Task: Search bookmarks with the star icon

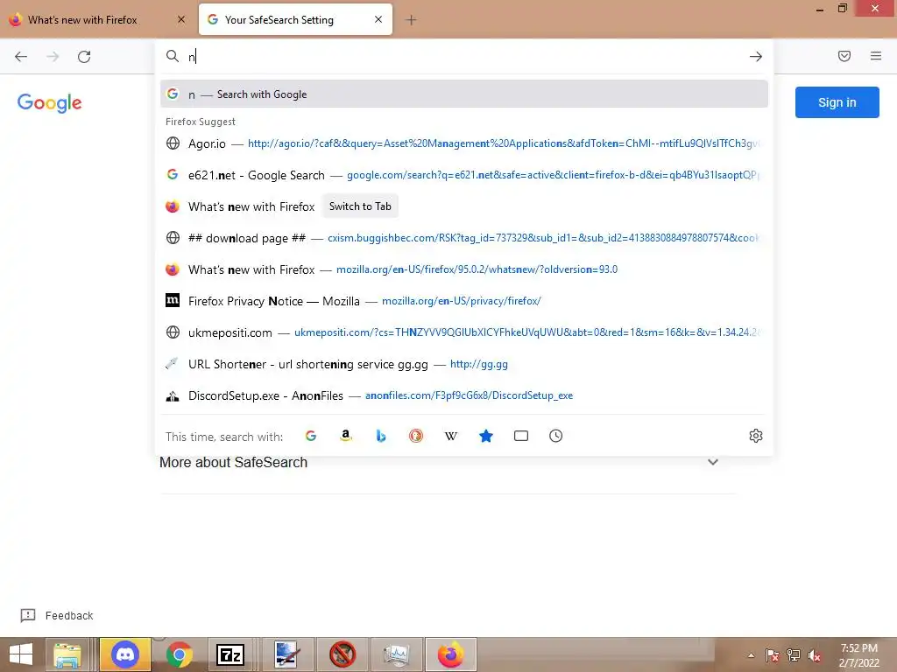Action: pyautogui.click(x=485, y=436)
